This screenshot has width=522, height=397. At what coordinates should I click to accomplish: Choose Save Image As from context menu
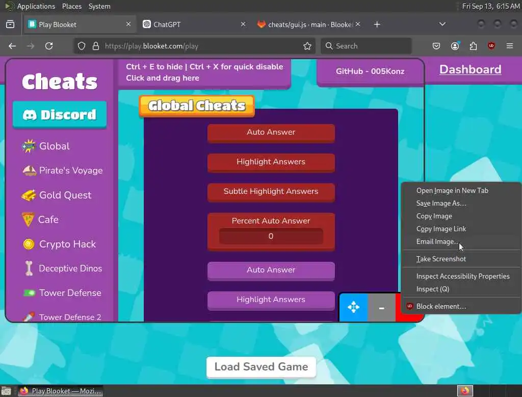(461, 203)
